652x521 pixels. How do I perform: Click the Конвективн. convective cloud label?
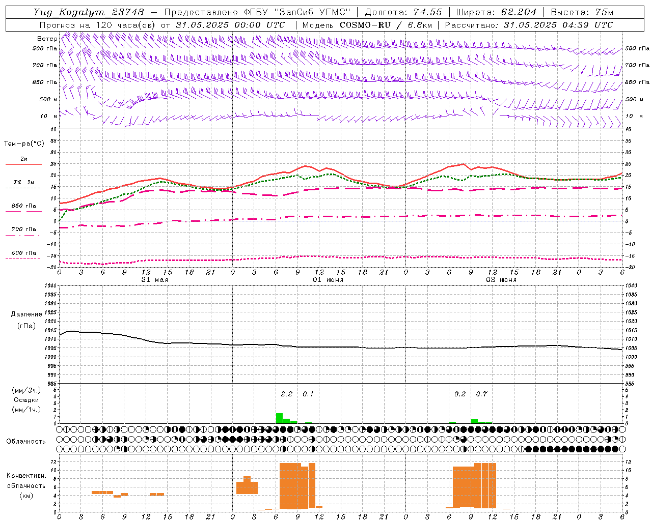[x=26, y=476]
